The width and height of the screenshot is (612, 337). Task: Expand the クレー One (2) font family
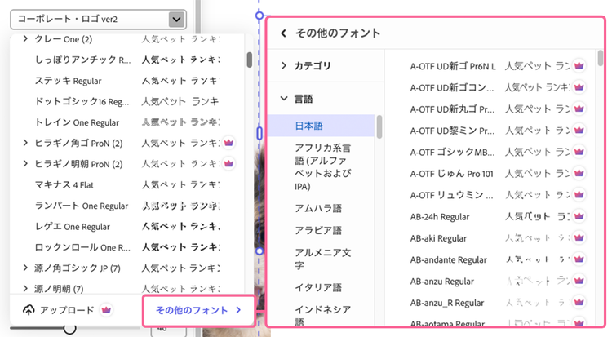coord(25,38)
